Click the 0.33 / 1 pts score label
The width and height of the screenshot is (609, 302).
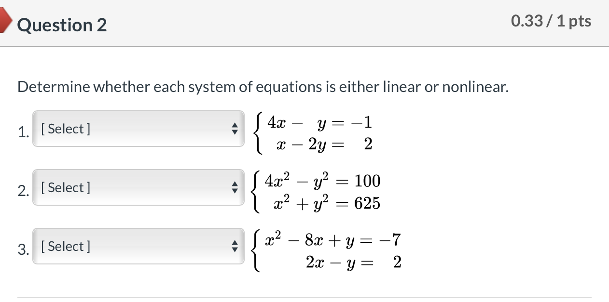552,21
